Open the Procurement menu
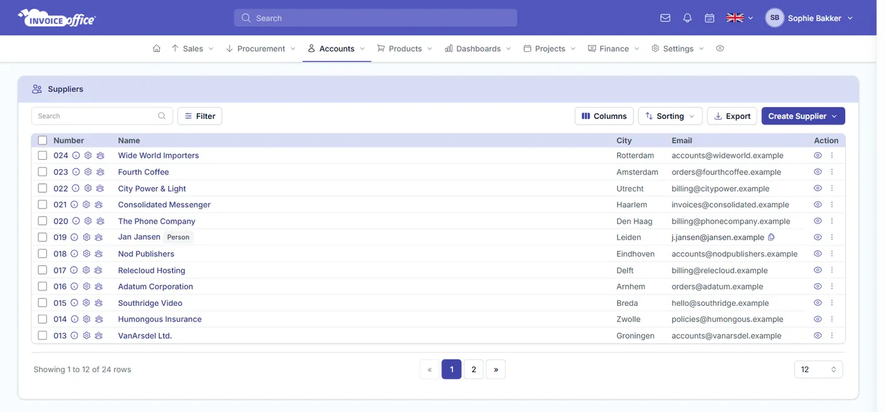 (261, 49)
